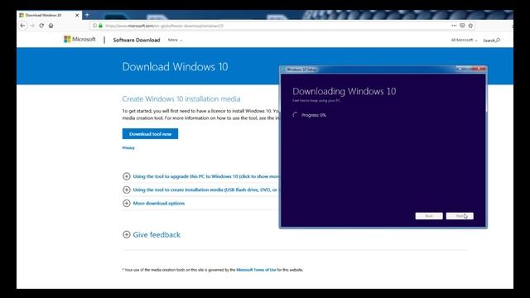Expand Using the tool to upgrade this PC

point(200,176)
